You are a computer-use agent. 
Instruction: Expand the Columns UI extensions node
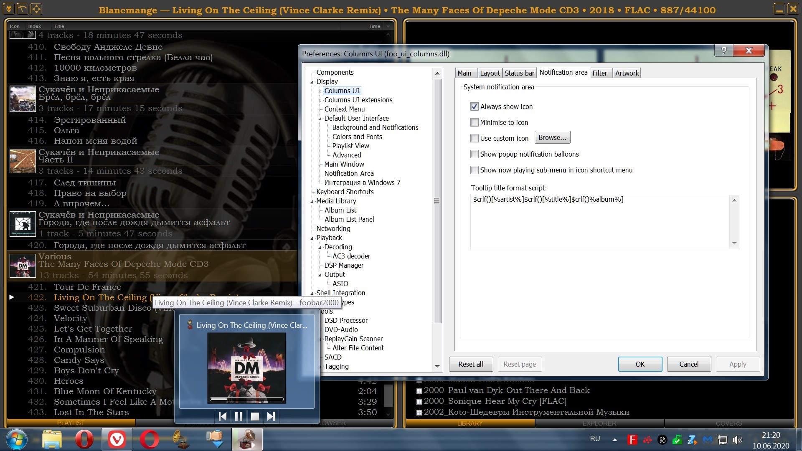[320, 100]
